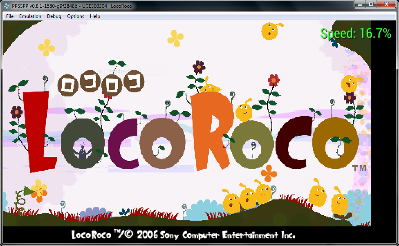Open the Emulation menu
Screen dimensions: 399x246
pos(30,16)
